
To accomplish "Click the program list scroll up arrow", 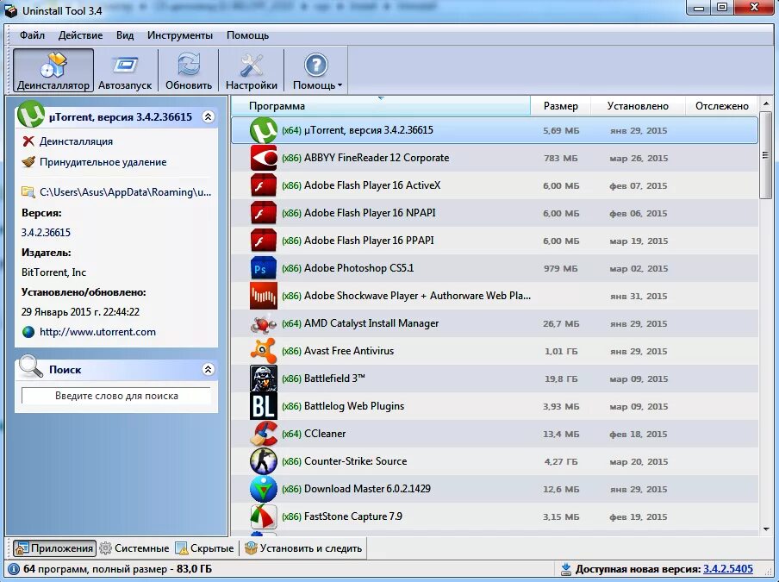I will 765,103.
